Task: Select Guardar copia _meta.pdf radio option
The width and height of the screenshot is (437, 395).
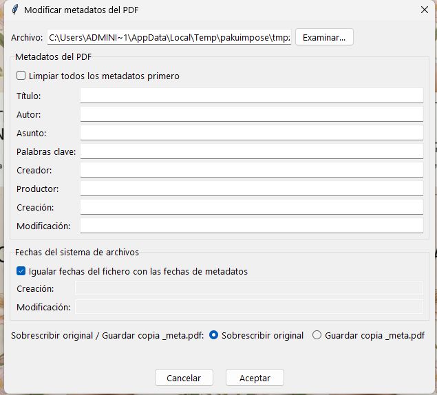Action: click(x=317, y=335)
